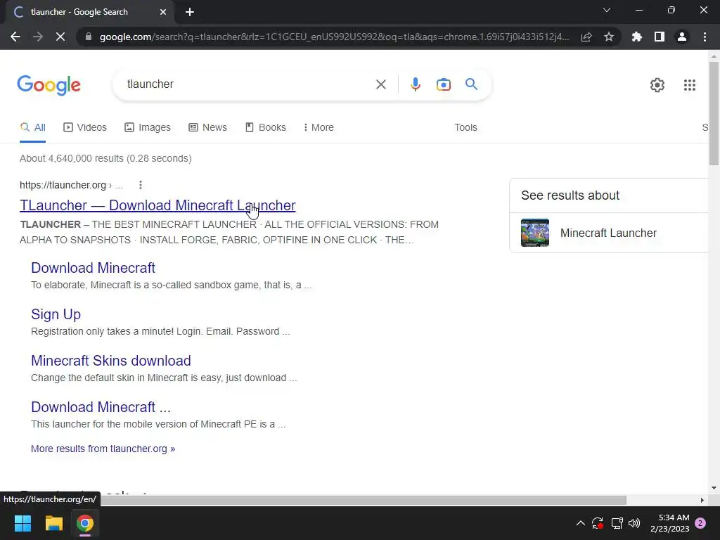Open the Minecraft Launcher thumbnail image
Image resolution: width=720 pixels, height=540 pixels.
pos(535,233)
